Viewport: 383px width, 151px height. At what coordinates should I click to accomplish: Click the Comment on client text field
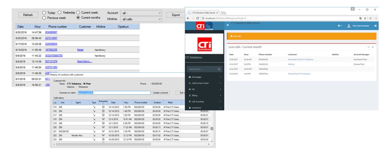114,93
